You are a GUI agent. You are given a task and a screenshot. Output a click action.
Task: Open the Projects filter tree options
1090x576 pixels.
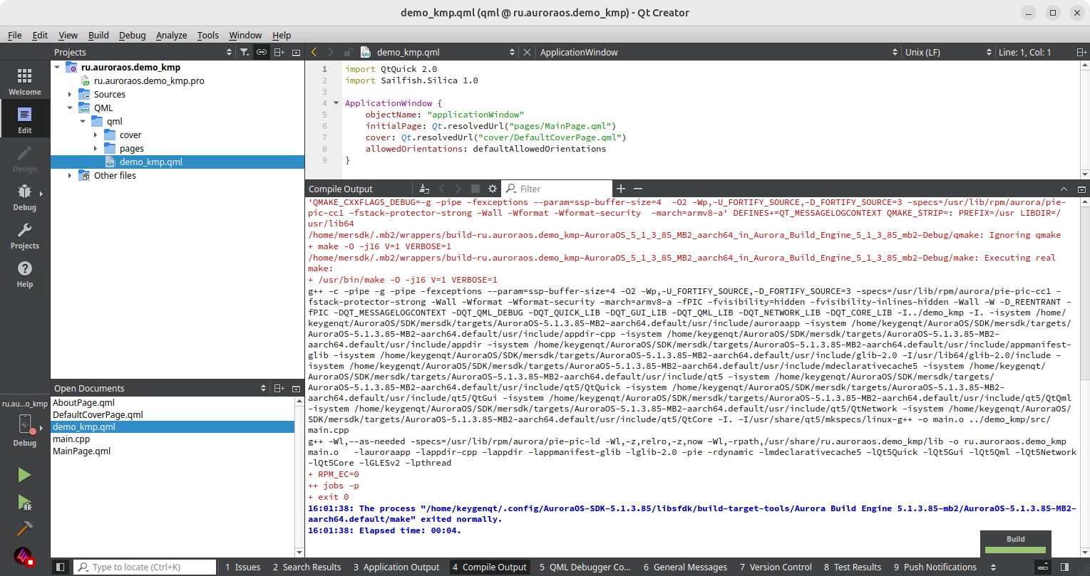coord(245,52)
